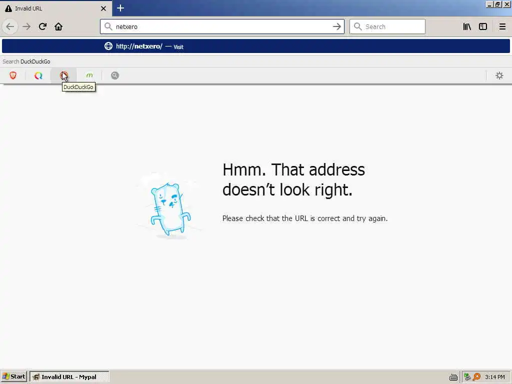Click the globe icon in suggestion row

tap(108, 46)
